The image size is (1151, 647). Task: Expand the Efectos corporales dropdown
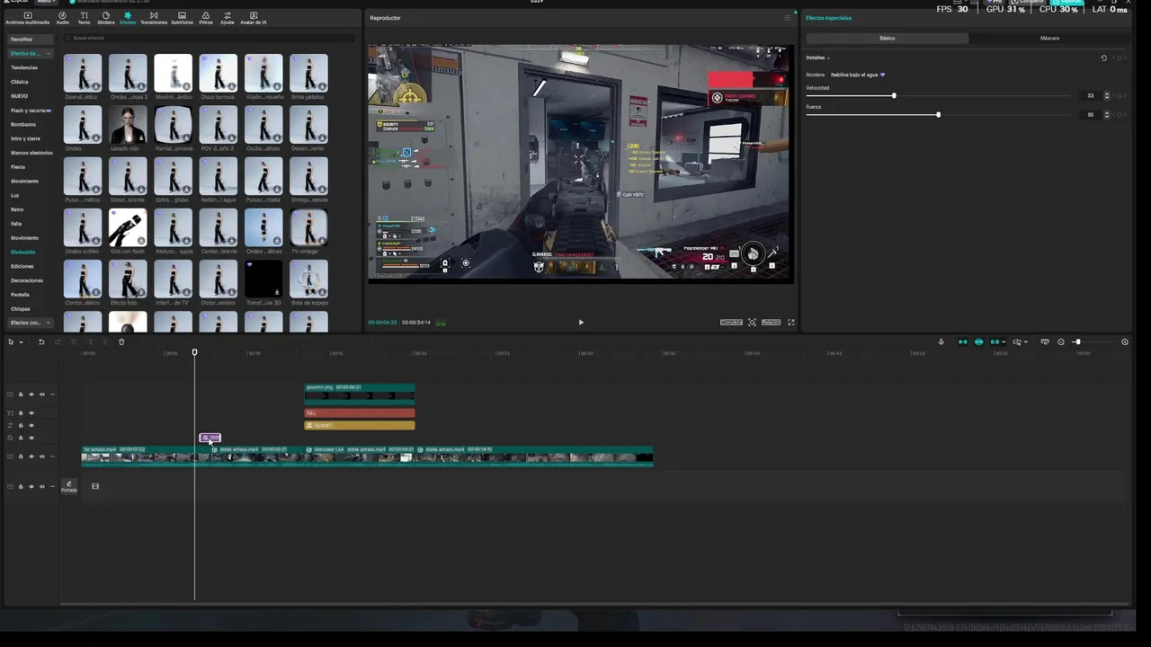click(30, 323)
